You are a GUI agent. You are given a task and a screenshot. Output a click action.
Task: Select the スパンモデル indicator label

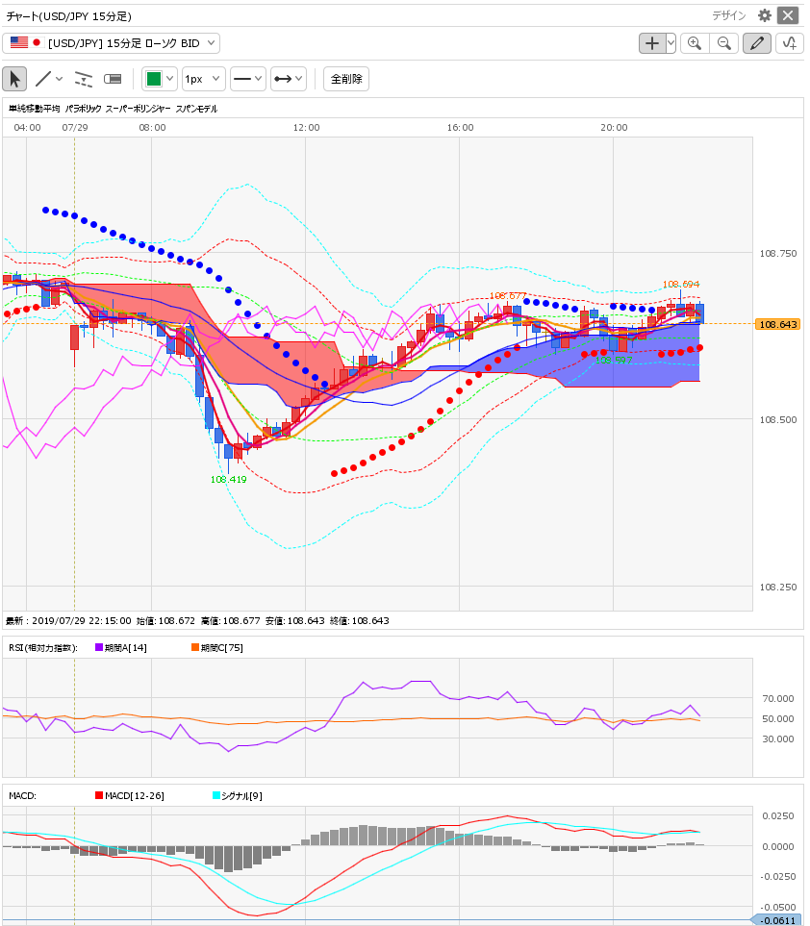[x=195, y=109]
